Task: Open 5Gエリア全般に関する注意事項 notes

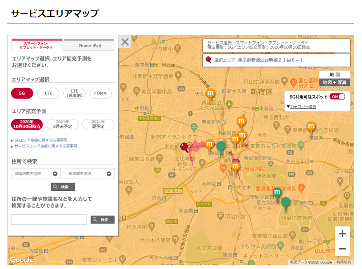Action: pos(41,140)
